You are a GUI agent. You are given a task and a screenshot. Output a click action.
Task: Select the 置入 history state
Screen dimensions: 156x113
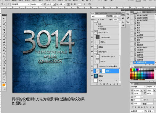[x=142, y=43]
